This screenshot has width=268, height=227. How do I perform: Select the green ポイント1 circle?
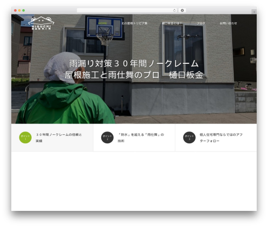[x=25, y=137]
